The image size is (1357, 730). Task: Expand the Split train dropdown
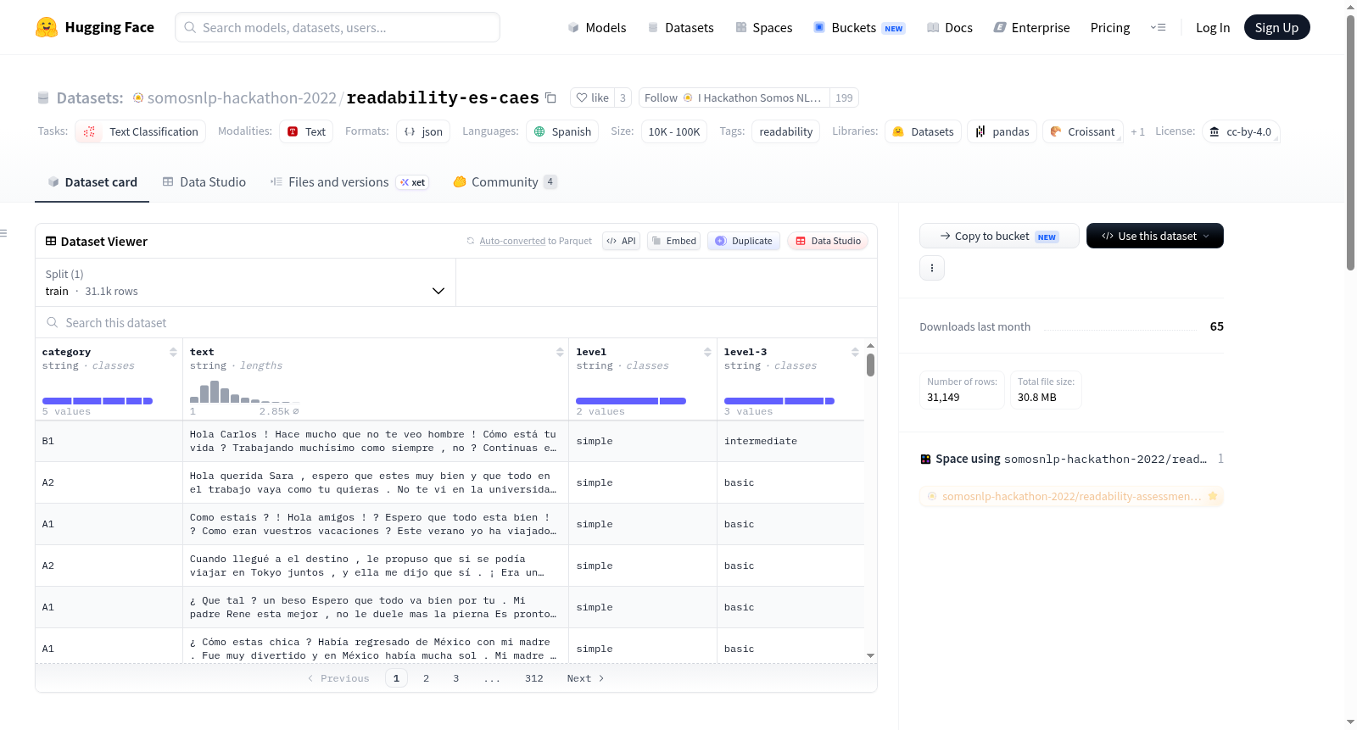pos(246,282)
